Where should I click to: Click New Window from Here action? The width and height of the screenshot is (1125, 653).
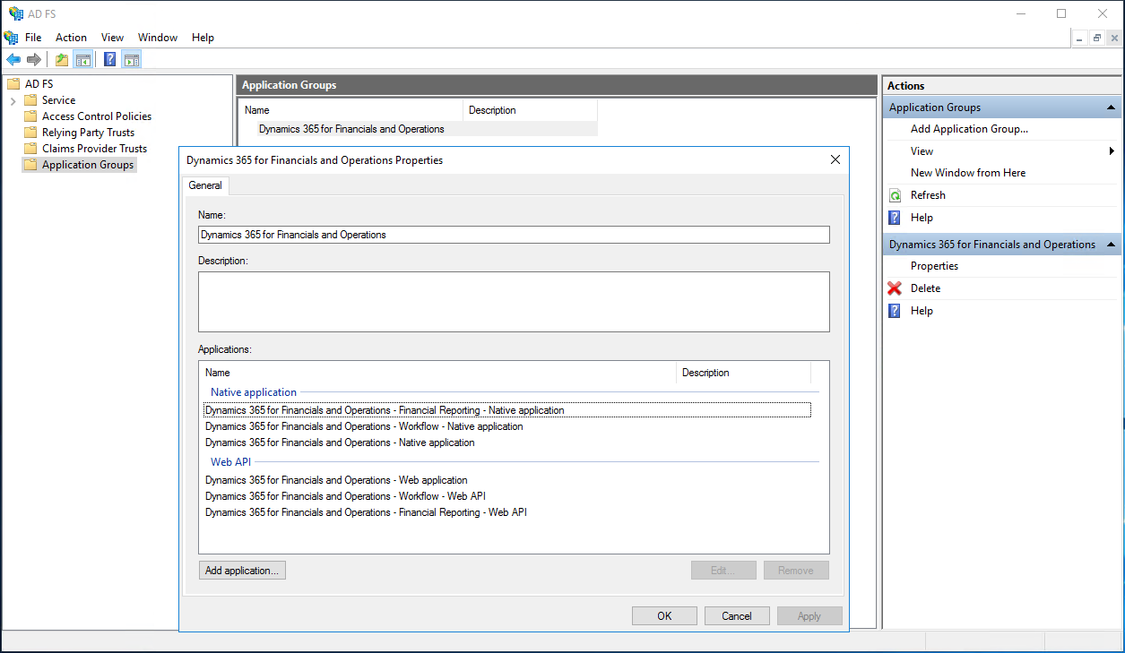click(968, 173)
